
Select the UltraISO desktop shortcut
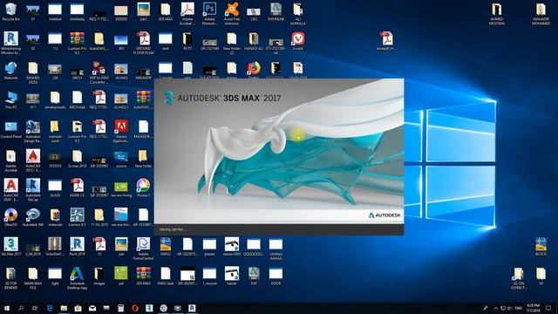[x=10, y=217]
